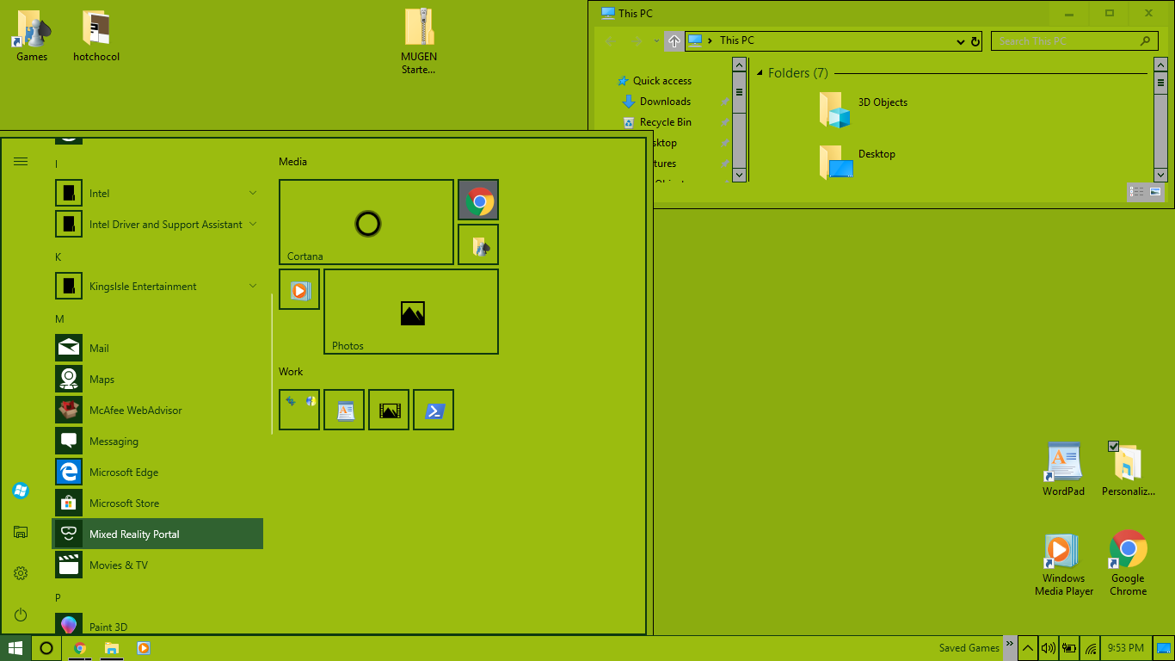Launch the Windows PowerShell tile under Work
This screenshot has height=661, width=1175.
coord(433,410)
